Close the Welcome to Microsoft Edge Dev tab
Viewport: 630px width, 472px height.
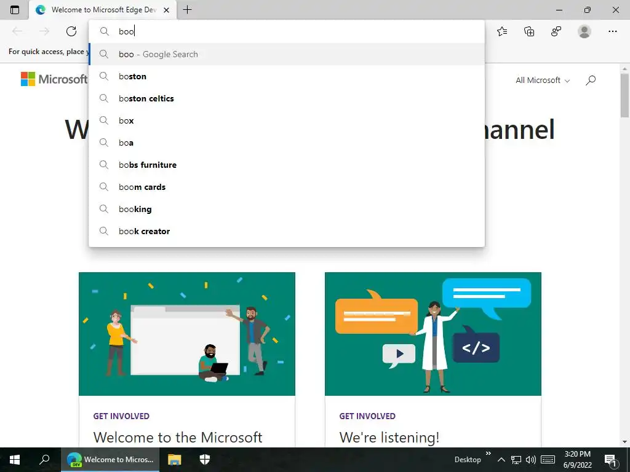pos(166,10)
